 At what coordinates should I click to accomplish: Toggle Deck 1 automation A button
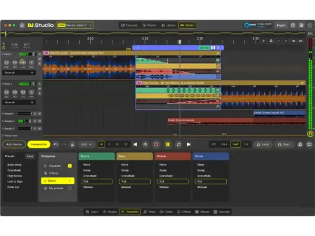coord(39,64)
